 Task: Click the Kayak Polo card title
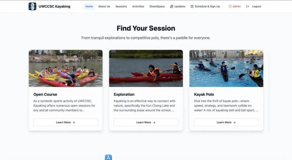click(204, 94)
